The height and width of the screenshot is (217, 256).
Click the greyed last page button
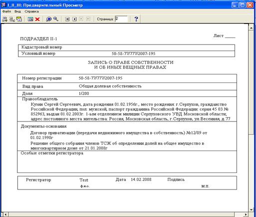pos(88,19)
